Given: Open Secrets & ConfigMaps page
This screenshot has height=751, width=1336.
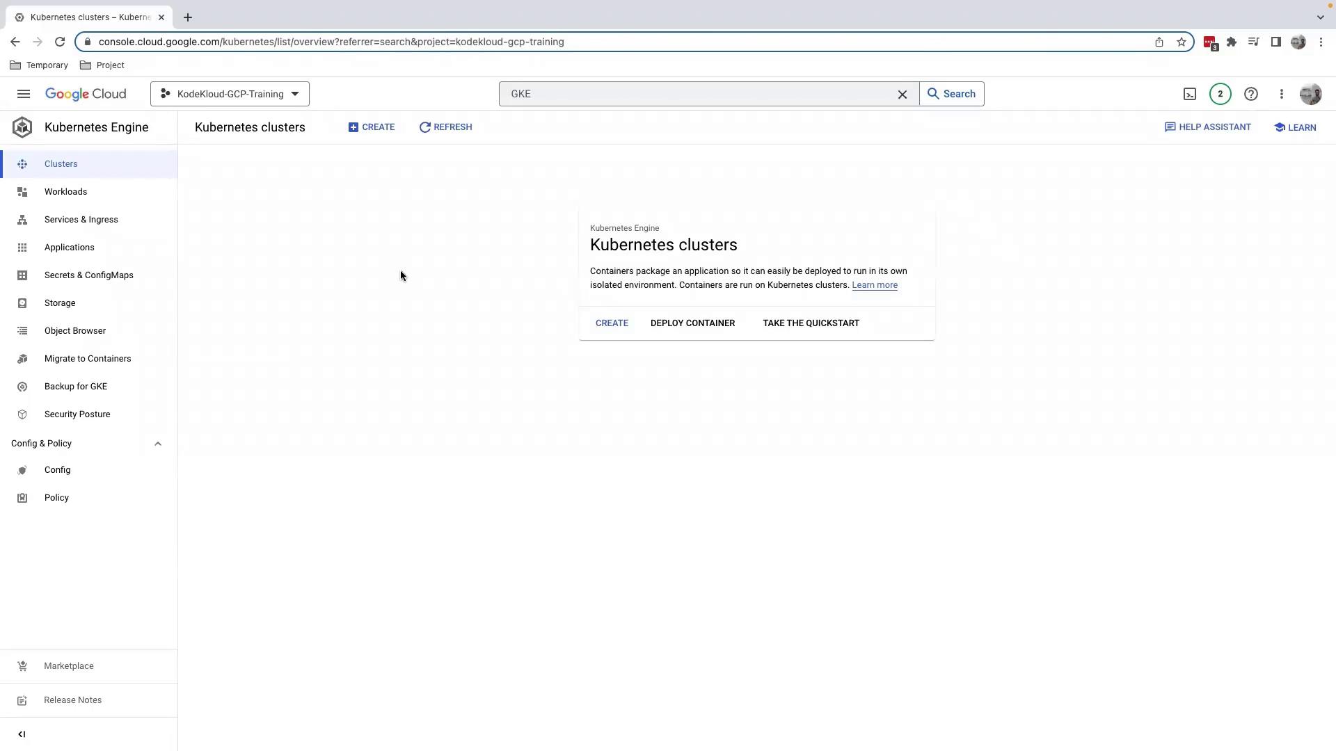Looking at the screenshot, I should pos(88,275).
